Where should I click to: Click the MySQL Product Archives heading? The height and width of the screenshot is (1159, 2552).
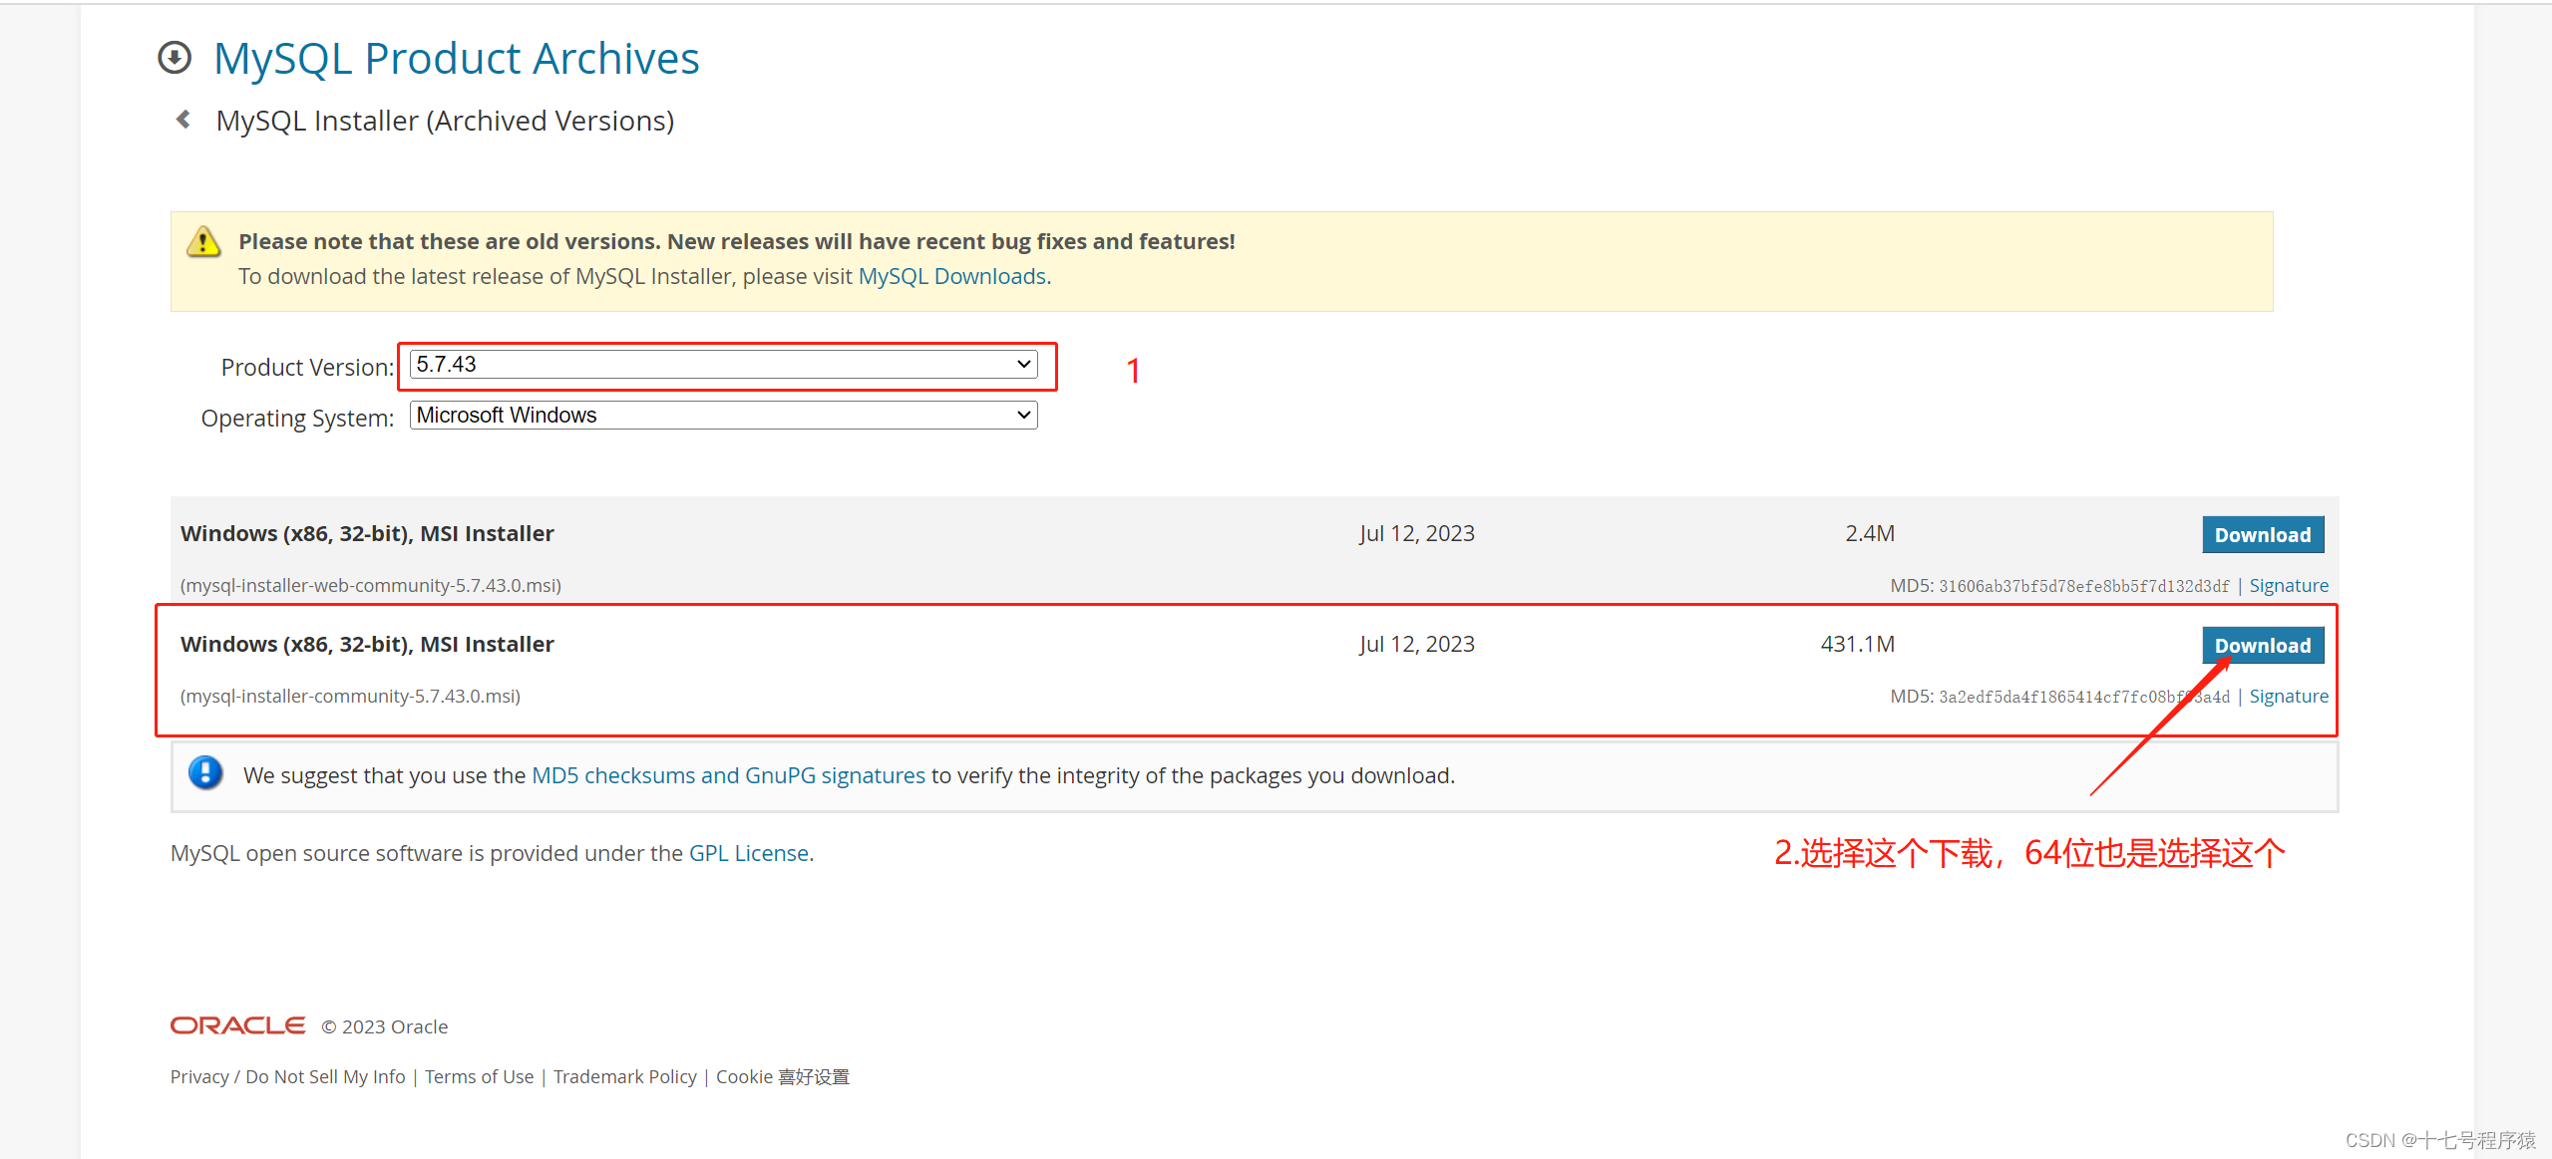click(x=457, y=59)
